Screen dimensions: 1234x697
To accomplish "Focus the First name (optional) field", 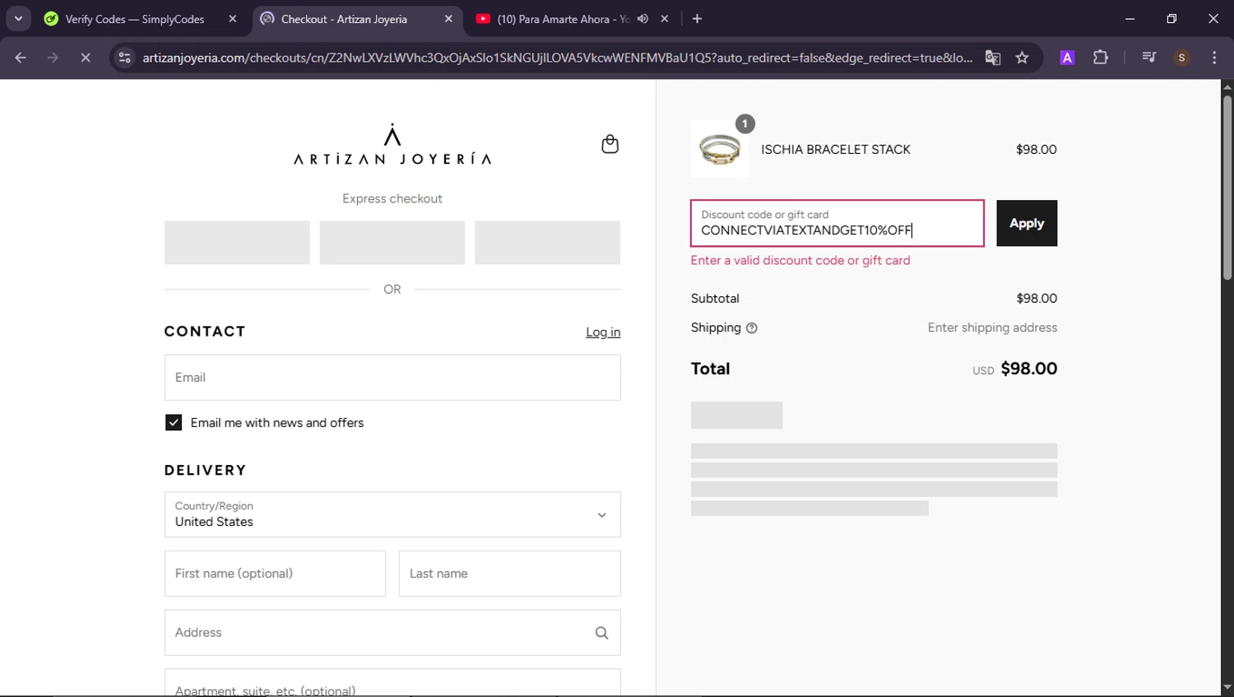I will pyautogui.click(x=275, y=574).
